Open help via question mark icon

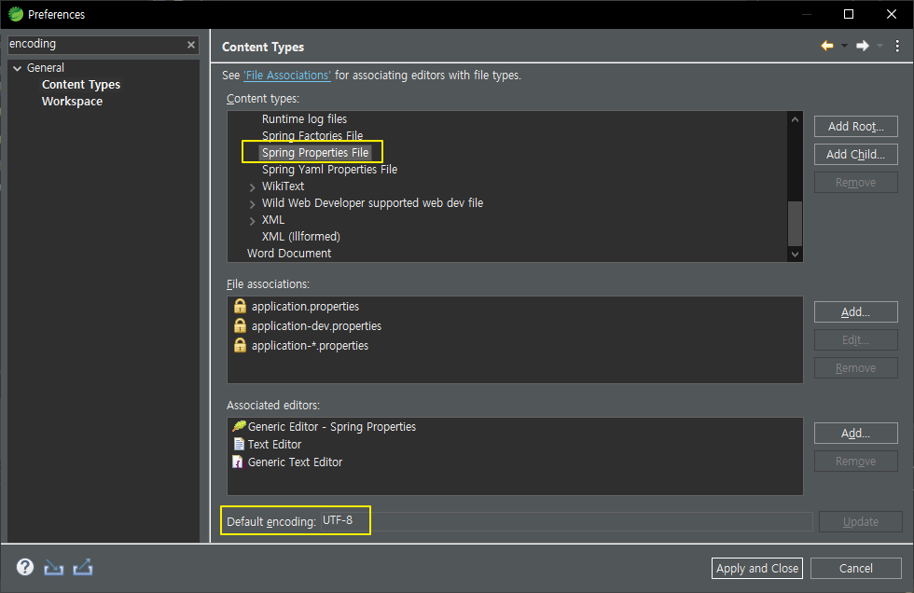tap(25, 567)
